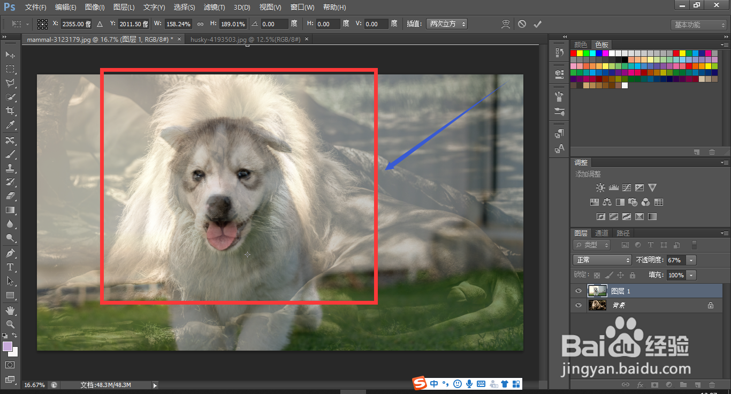Commit transform with the checkmark icon
This screenshot has height=394, width=731.
(x=537, y=24)
